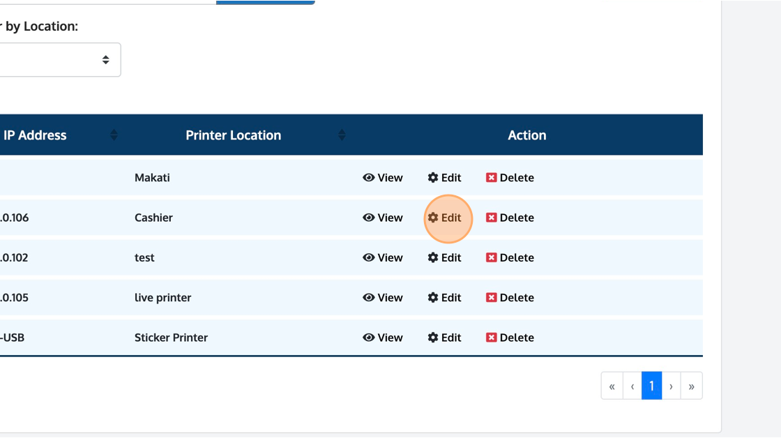
Task: Edit the live printer entry
Action: (x=444, y=298)
